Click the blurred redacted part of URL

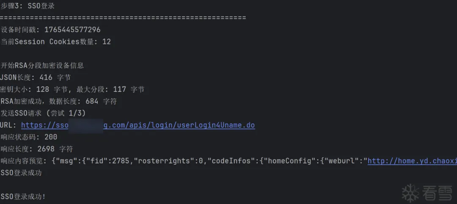pyautogui.click(x=85, y=125)
